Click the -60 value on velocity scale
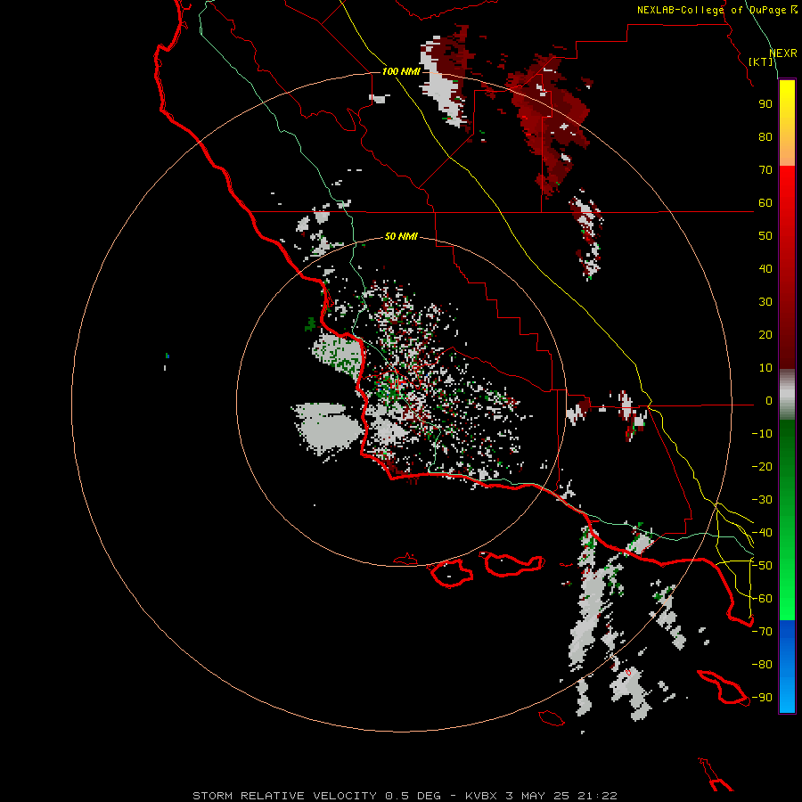The image size is (802, 802). [762, 599]
